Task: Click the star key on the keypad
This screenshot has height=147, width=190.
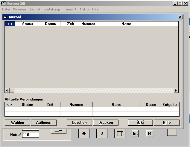Action: (84, 134)
